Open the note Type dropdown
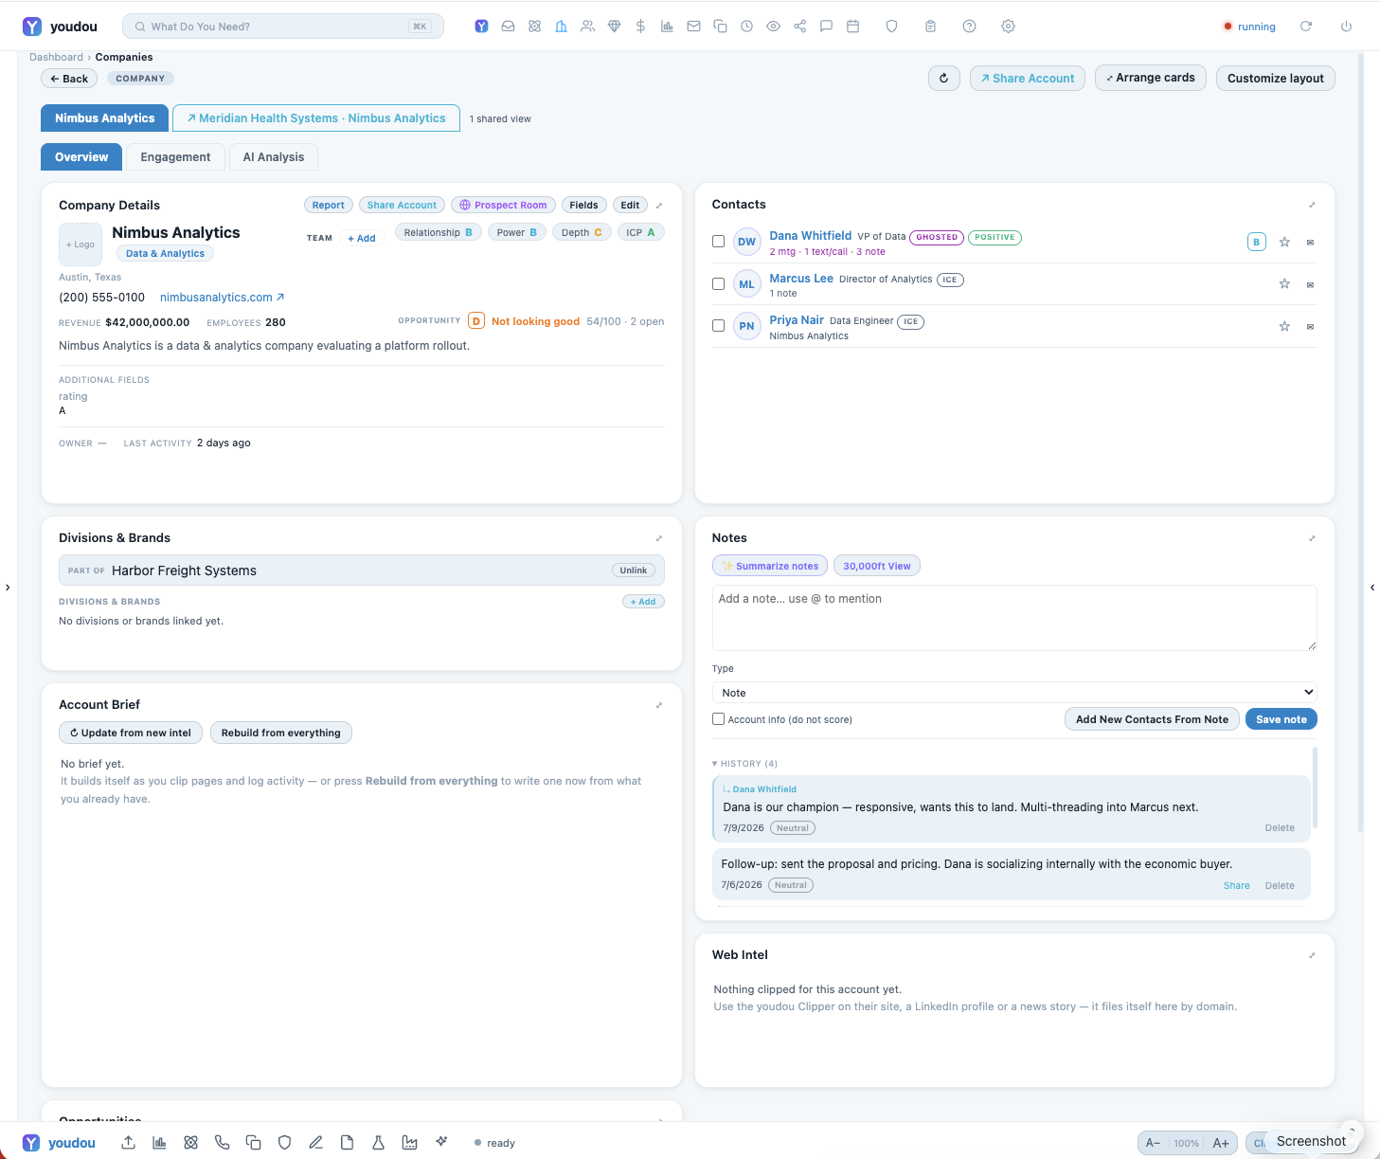Screen dimensions: 1380x1159 click(1014, 693)
